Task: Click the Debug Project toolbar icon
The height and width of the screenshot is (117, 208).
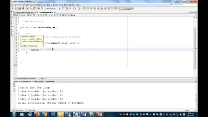Action: (74, 8)
